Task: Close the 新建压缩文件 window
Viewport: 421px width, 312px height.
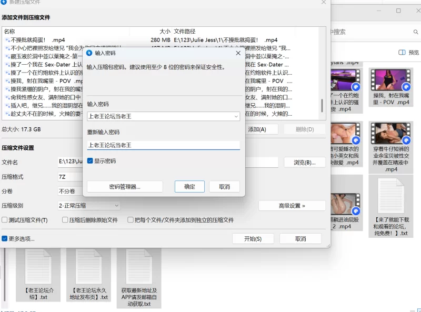Action: point(324,2)
